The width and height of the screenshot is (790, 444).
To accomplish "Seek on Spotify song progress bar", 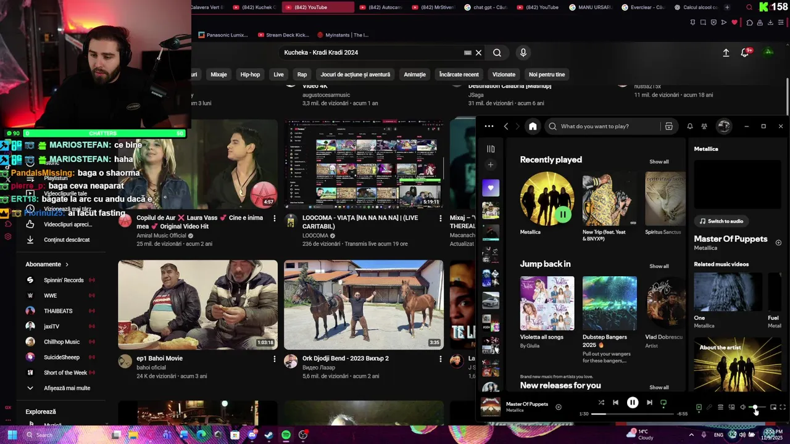I will tap(633, 414).
